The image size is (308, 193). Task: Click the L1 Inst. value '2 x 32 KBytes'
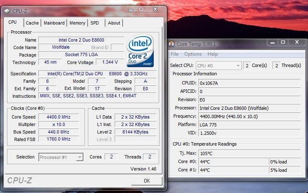(x=135, y=124)
